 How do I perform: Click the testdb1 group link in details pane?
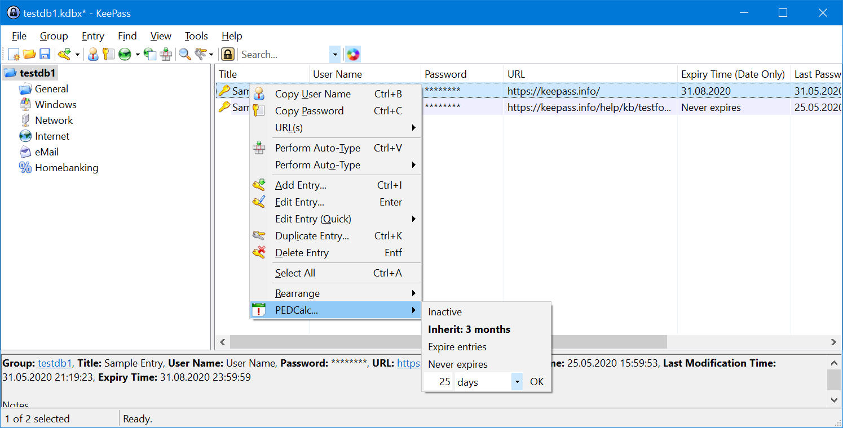coord(55,363)
